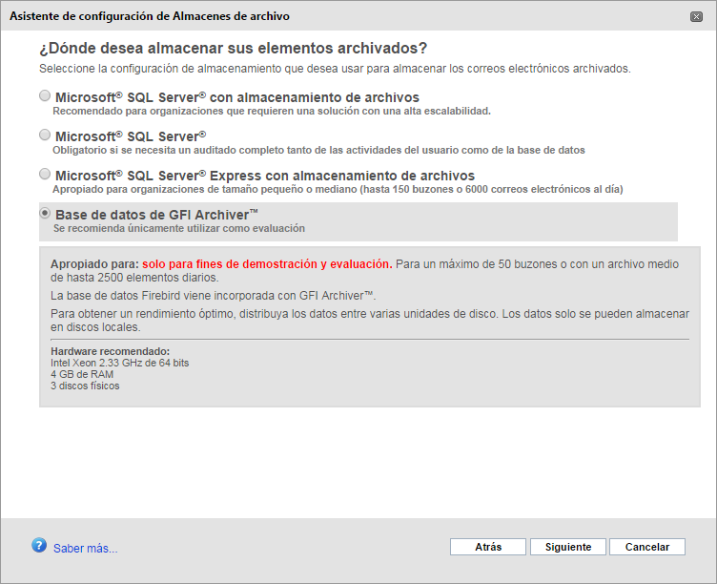Cancel the wizard with Cancelar
717x584 pixels.
point(647,547)
